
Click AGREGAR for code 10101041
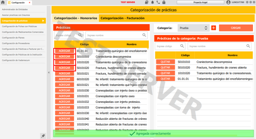[65, 124]
